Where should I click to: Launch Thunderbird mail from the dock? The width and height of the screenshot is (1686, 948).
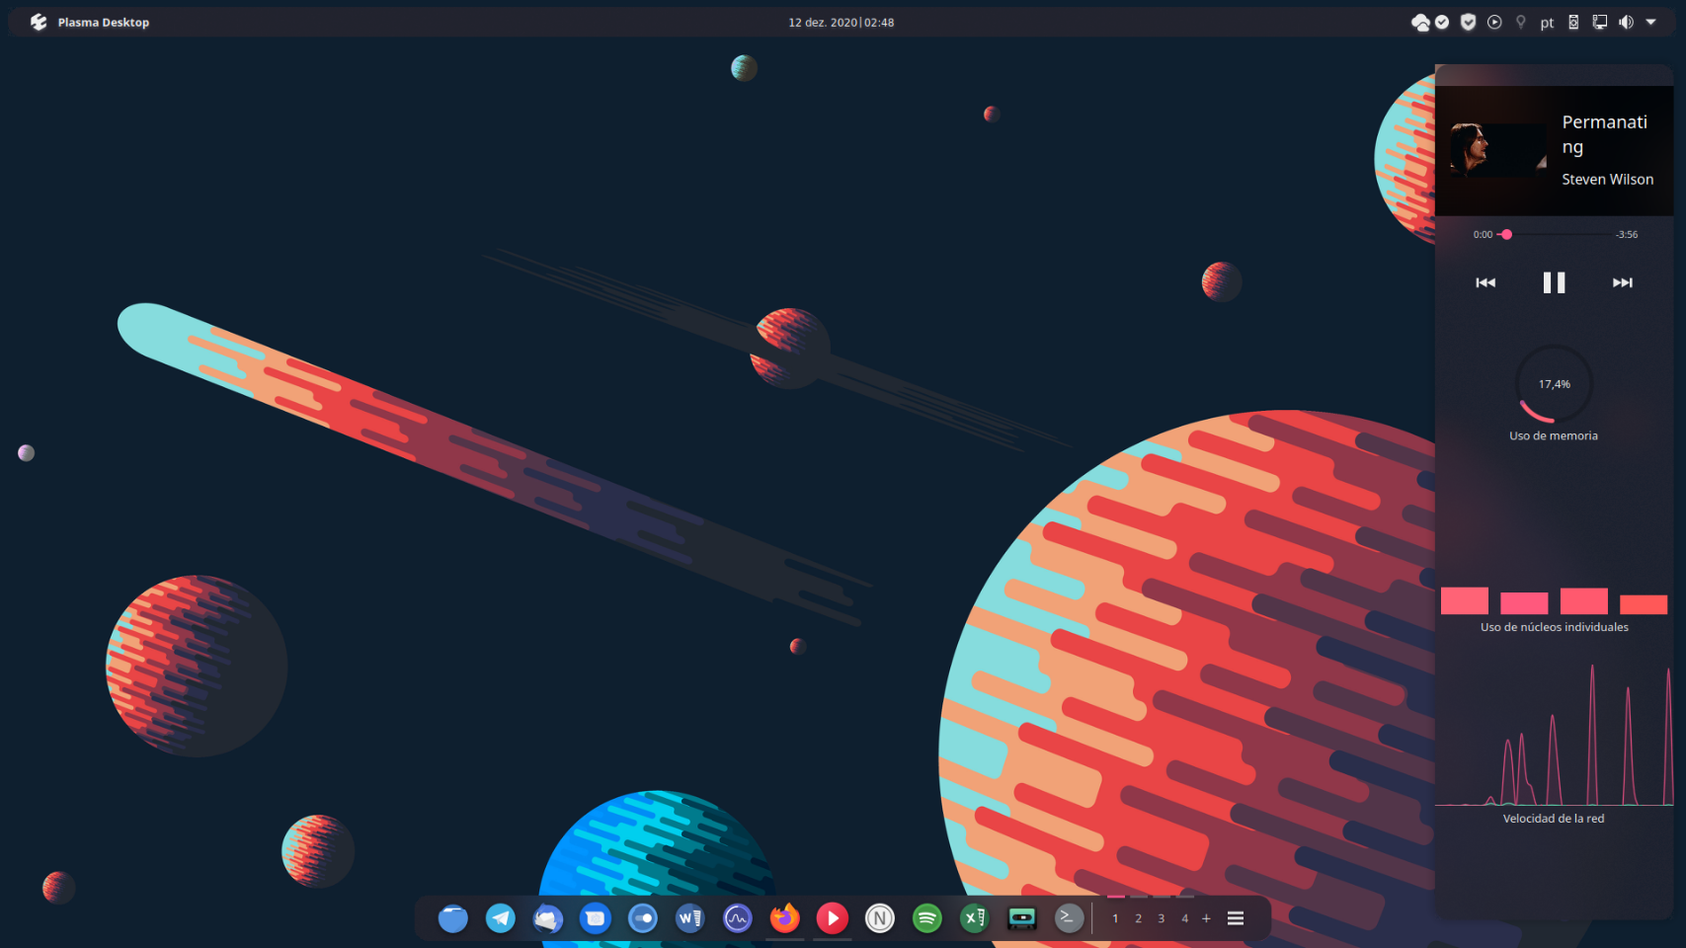click(548, 918)
